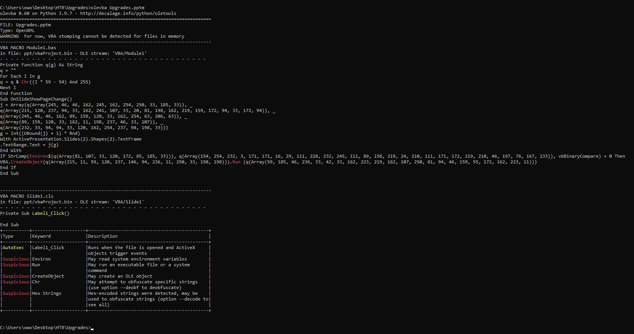
Task: Click the blinking cursor at bottom prompt
Action: click(92, 328)
